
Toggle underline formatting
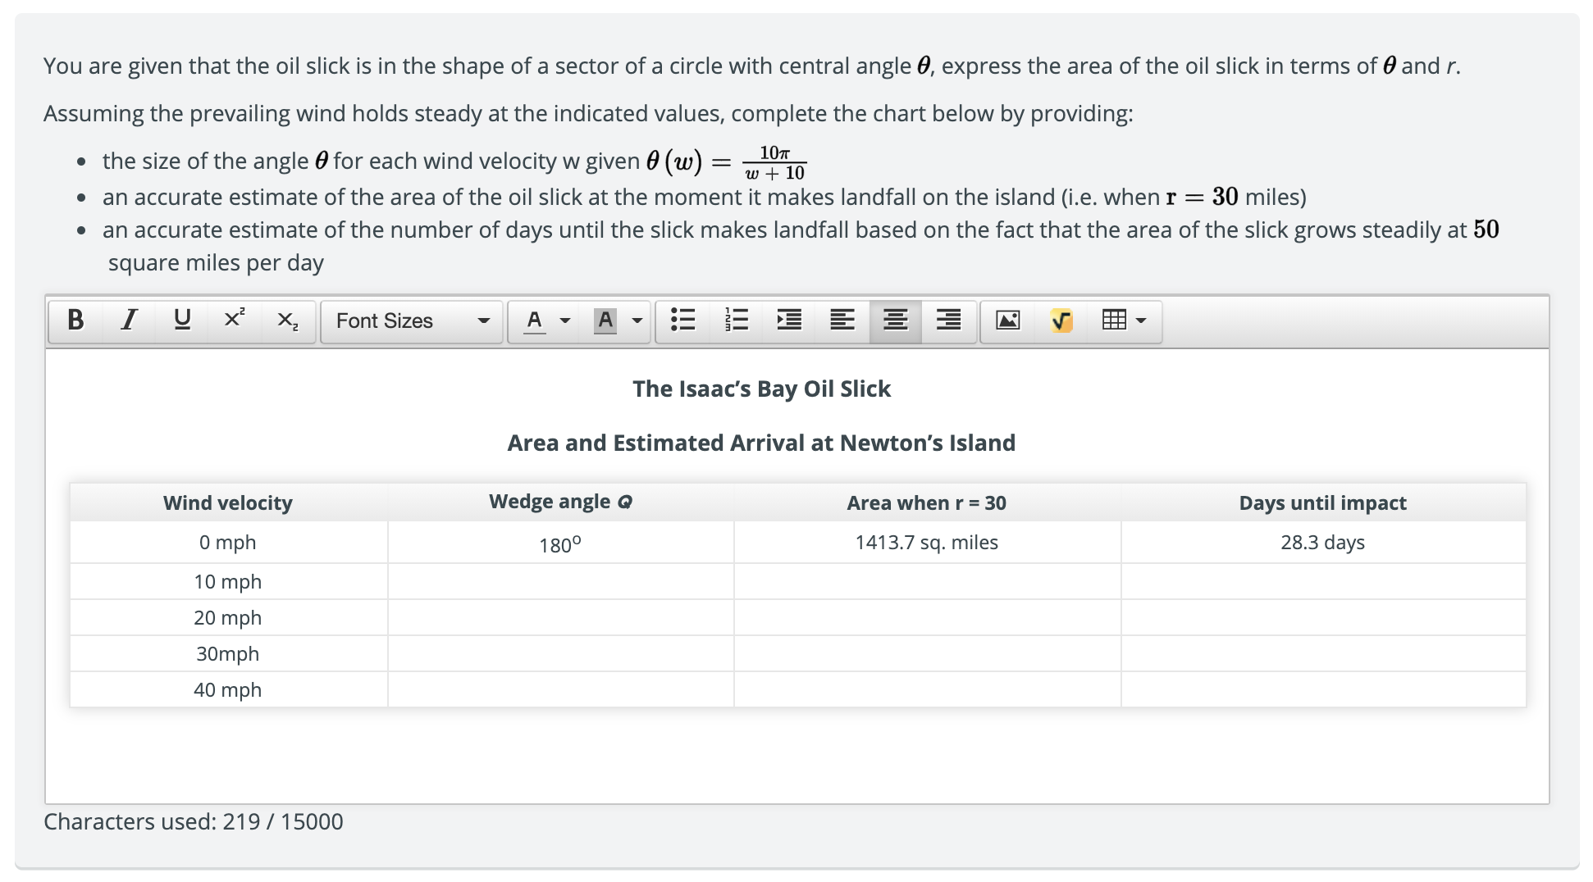pyautogui.click(x=182, y=321)
